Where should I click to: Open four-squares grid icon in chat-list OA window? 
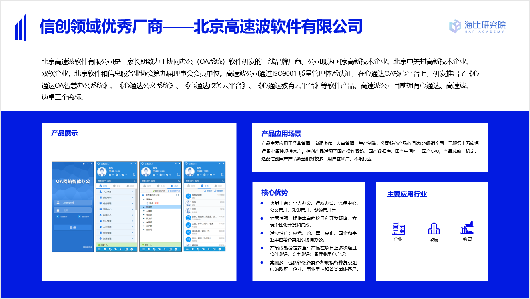(222, 174)
